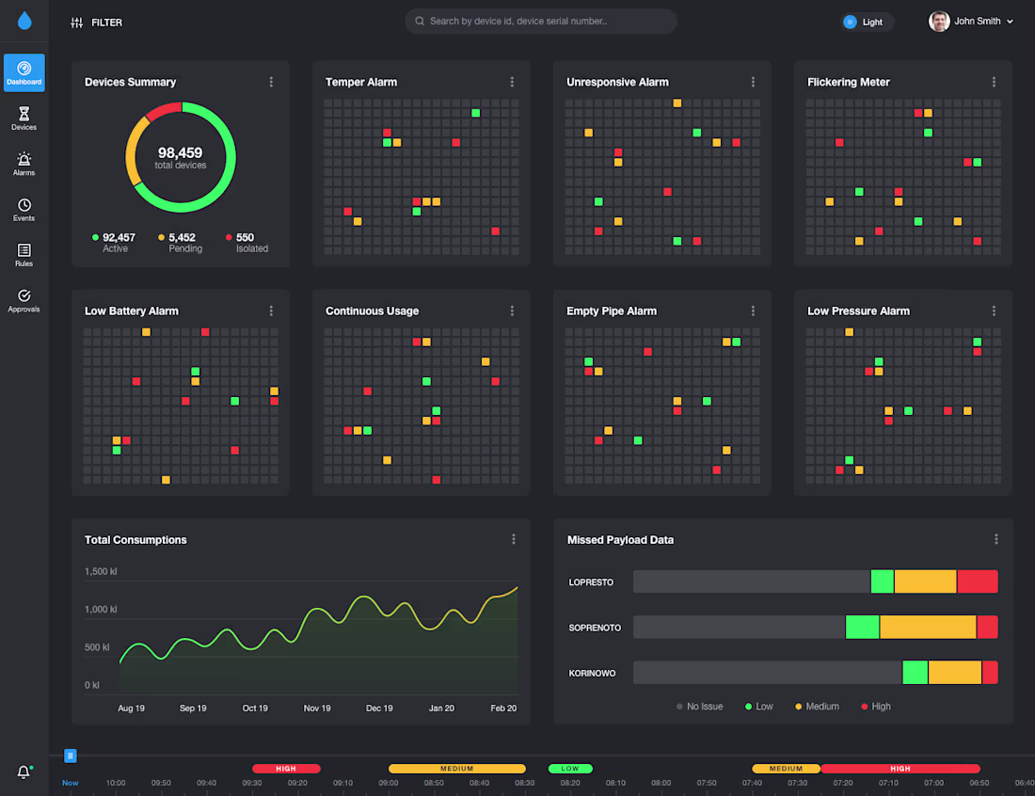Select the HIGH marker near 09:30
This screenshot has height=796, width=1035.
point(286,769)
